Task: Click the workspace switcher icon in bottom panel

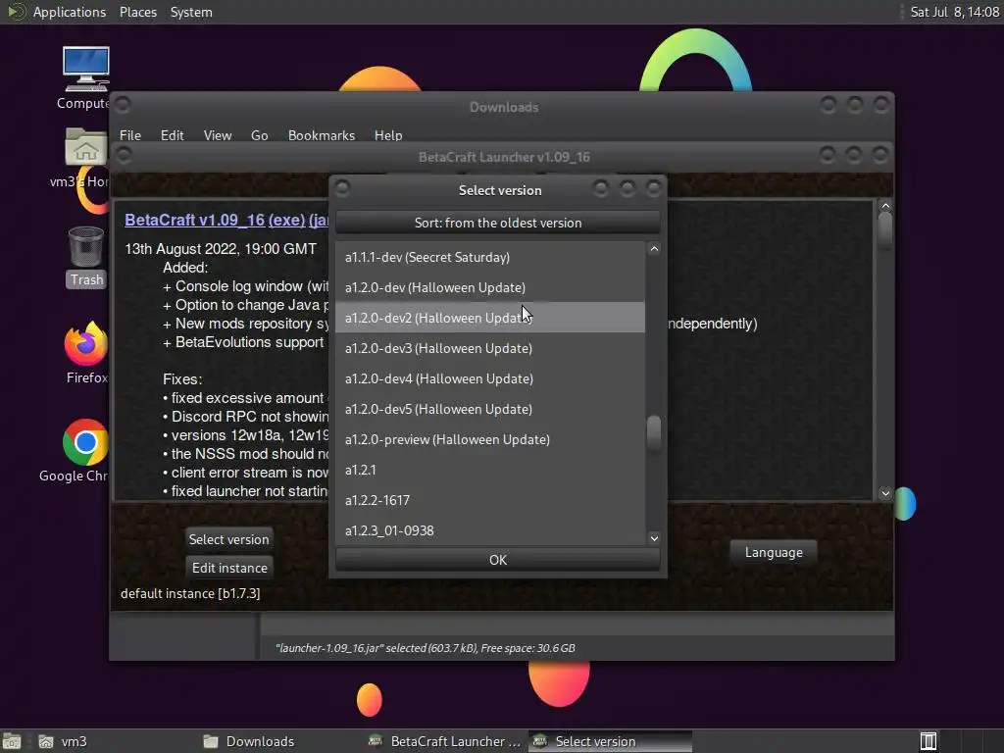Action: click(929, 741)
